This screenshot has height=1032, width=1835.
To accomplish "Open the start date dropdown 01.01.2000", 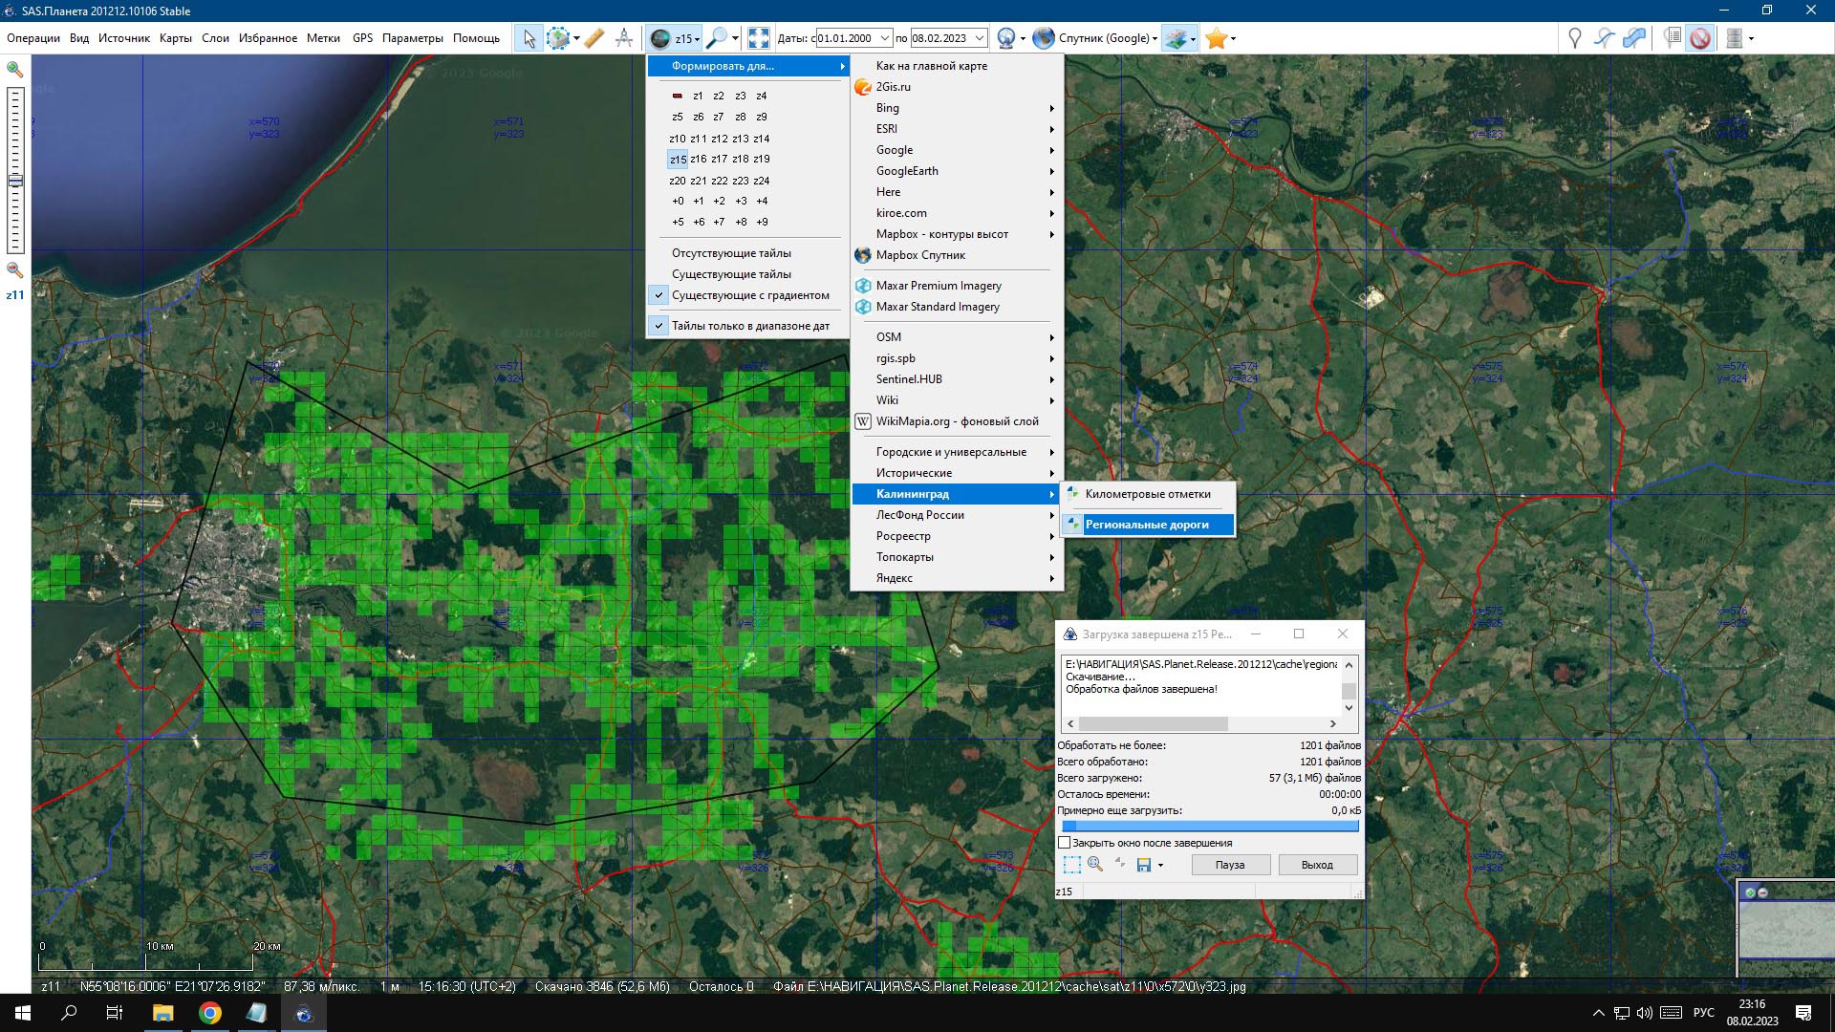I will click(x=885, y=38).
